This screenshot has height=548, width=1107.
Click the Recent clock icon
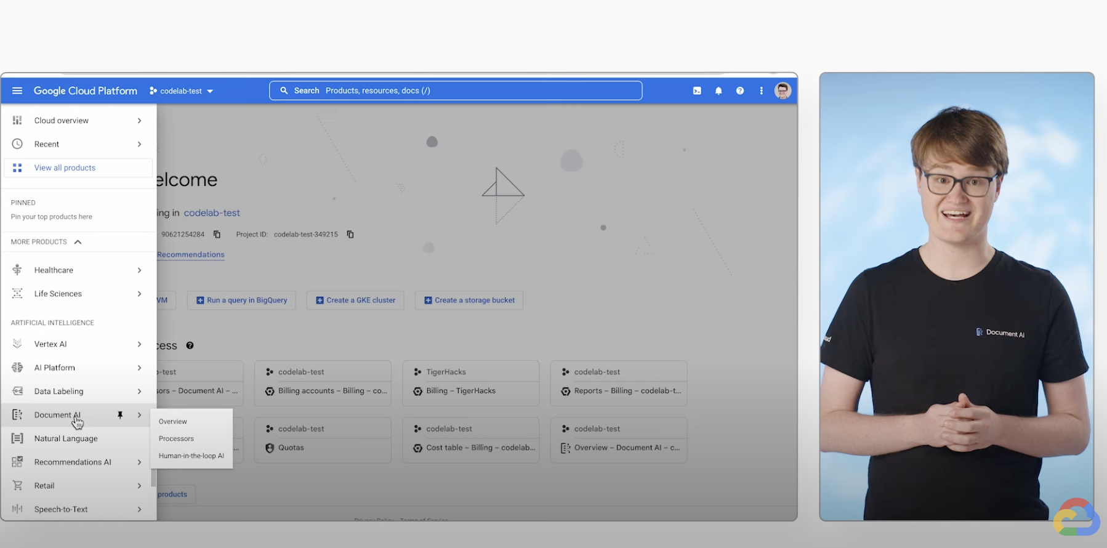tap(17, 143)
